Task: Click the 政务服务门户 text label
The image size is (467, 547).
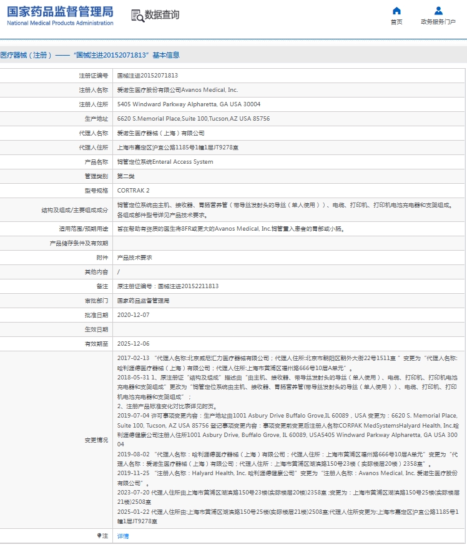Action: (438, 22)
